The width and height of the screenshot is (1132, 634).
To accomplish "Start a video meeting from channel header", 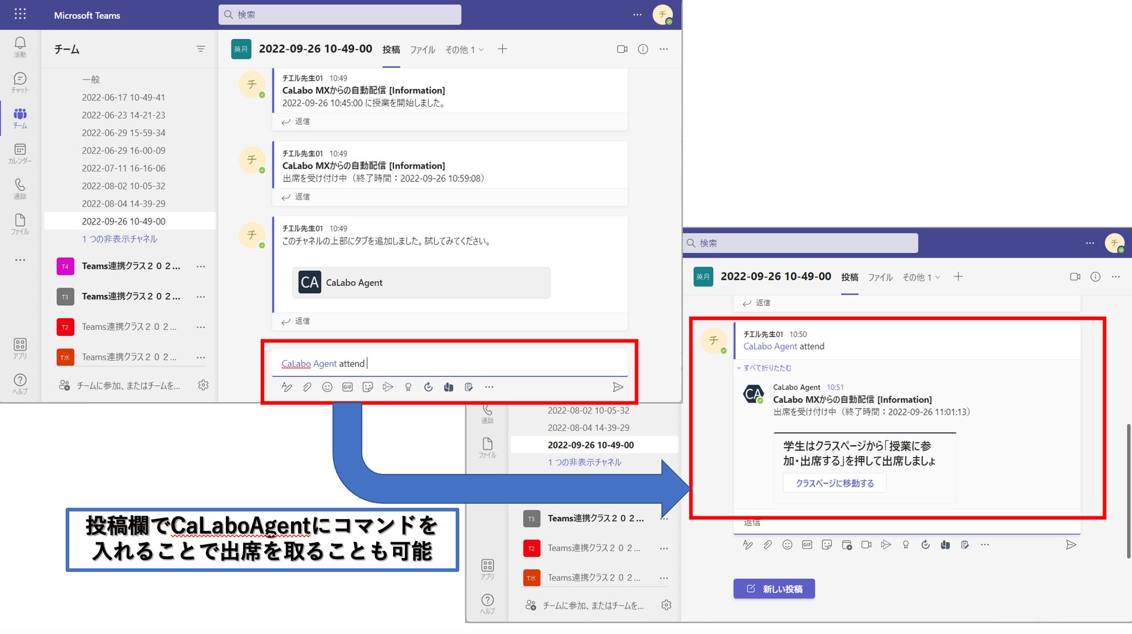I will click(x=622, y=49).
